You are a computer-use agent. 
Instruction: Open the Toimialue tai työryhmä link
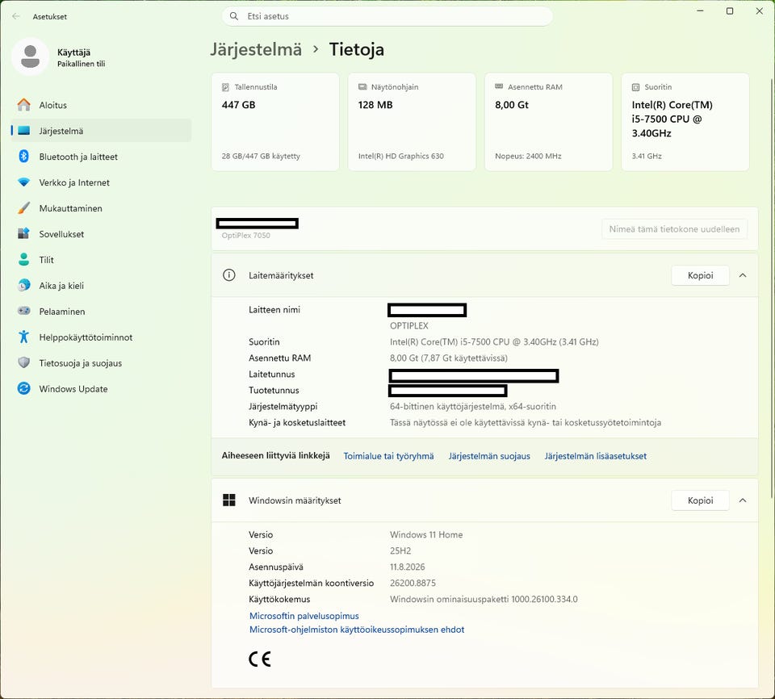(x=388, y=456)
